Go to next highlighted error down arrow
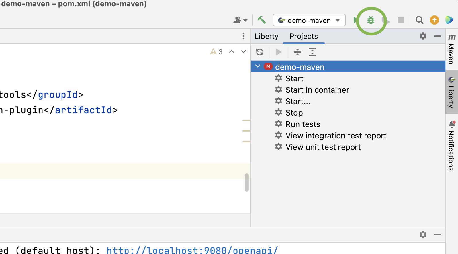 click(244, 52)
